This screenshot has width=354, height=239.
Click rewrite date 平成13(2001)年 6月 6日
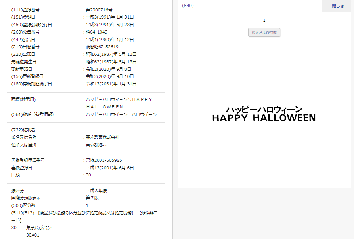point(110,168)
